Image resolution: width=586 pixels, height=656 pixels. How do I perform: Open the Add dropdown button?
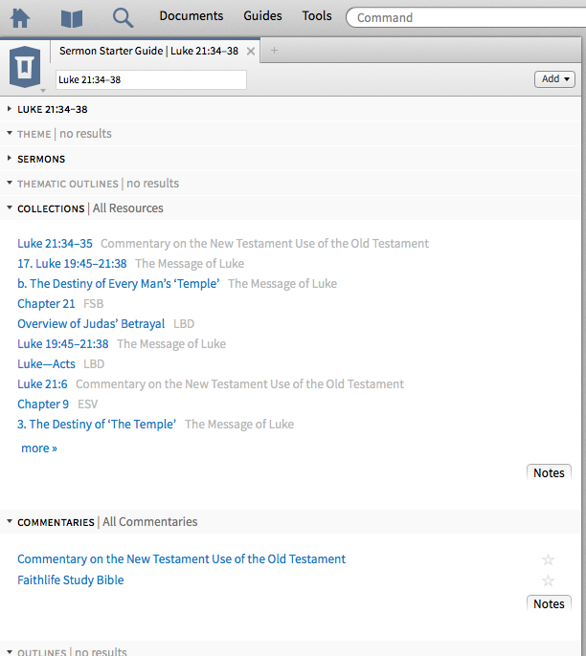point(554,79)
